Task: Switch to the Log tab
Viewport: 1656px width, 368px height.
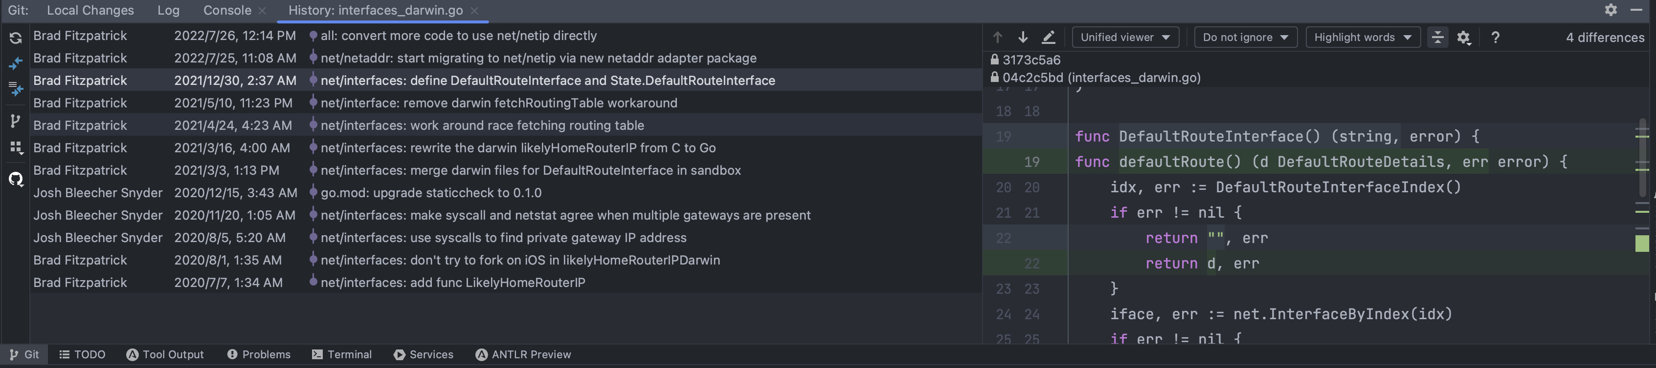Action: pyautogui.click(x=168, y=10)
